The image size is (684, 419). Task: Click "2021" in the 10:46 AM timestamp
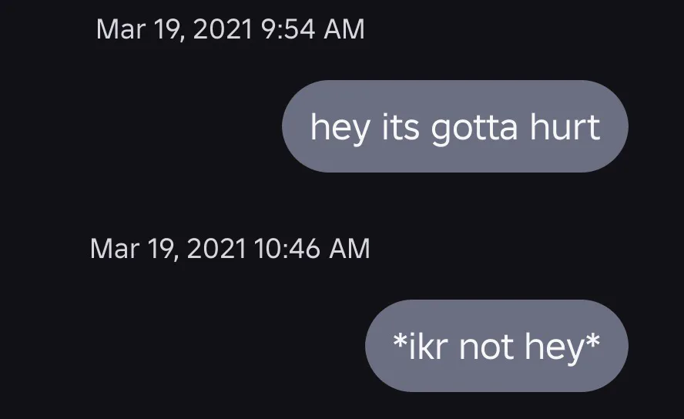[215, 249]
